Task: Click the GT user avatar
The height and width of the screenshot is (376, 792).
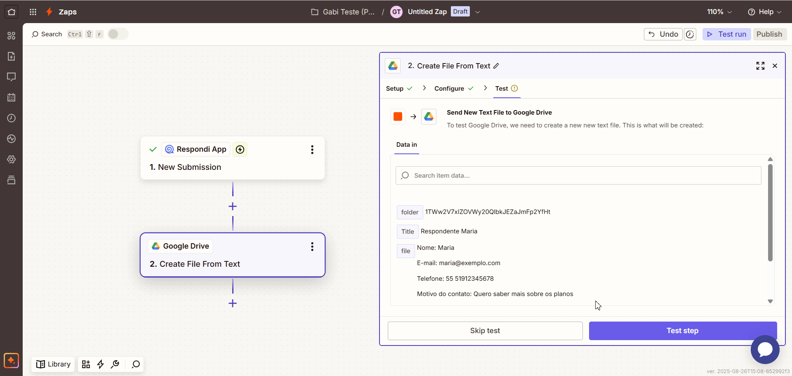Action: tap(396, 12)
